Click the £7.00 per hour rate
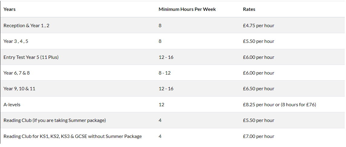This screenshot has height=147, width=346. [x=258, y=136]
